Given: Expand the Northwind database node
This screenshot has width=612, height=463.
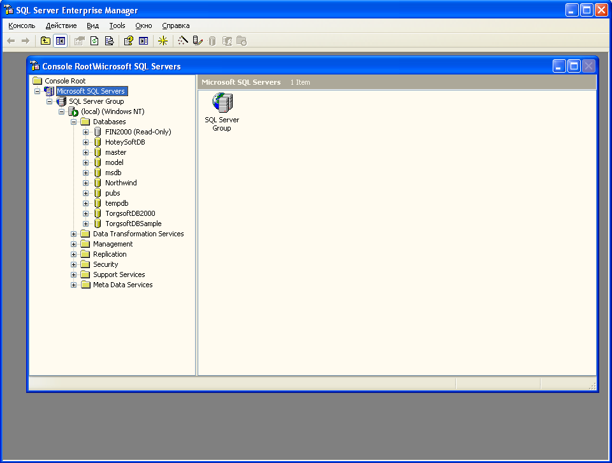Looking at the screenshot, I should point(85,183).
